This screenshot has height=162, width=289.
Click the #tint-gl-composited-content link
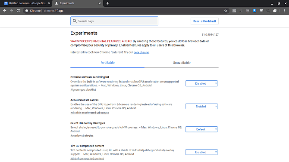point(87,159)
